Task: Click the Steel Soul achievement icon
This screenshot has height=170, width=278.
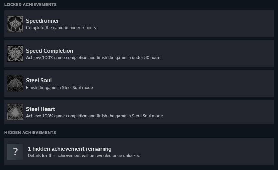Action: point(15,83)
